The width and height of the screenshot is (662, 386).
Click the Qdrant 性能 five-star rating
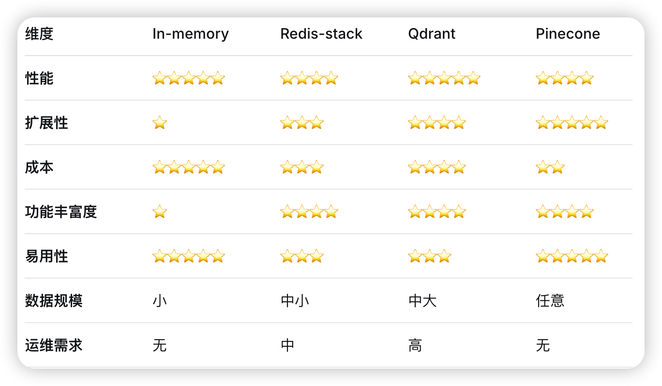coord(444,78)
